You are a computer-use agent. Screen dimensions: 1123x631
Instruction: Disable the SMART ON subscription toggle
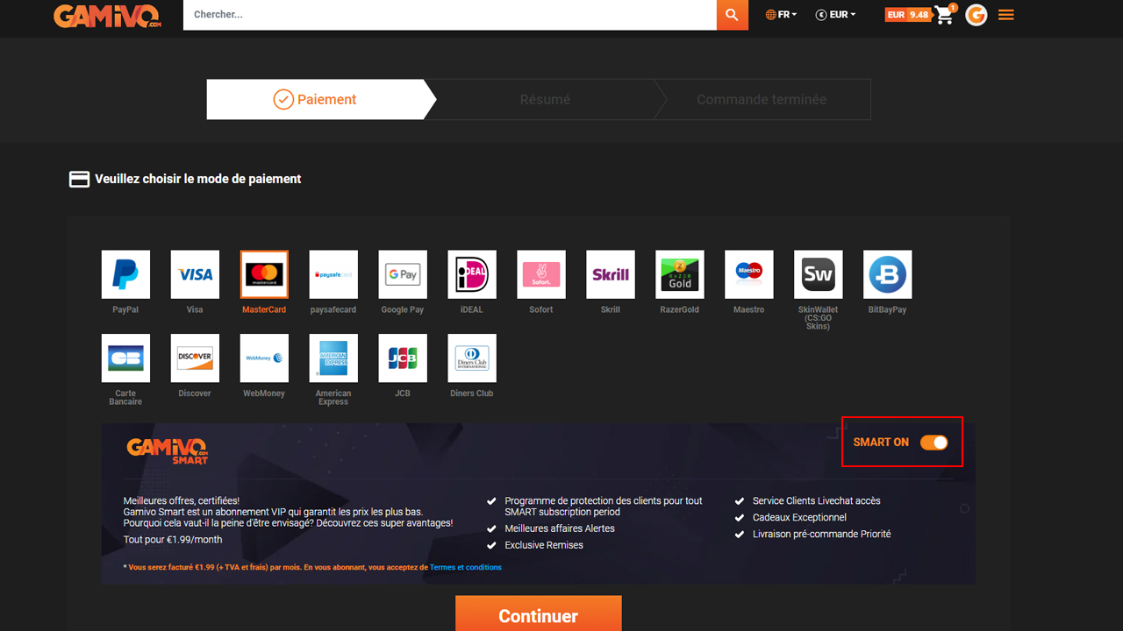(934, 443)
